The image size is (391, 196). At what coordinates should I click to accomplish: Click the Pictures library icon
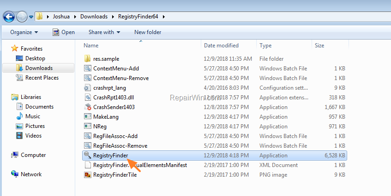[19, 126]
